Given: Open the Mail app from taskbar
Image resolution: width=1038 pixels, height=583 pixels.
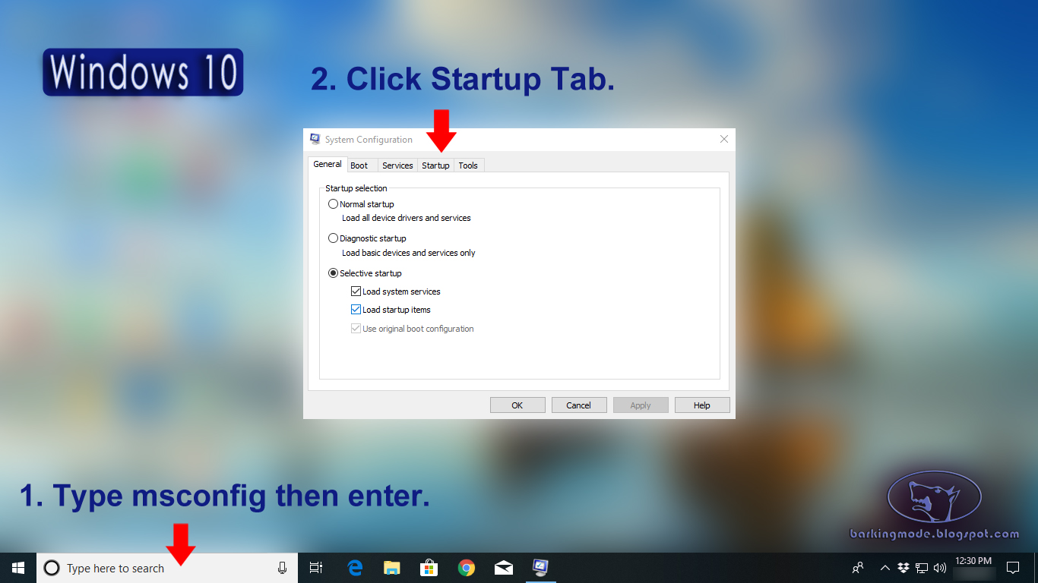Looking at the screenshot, I should pos(503,567).
